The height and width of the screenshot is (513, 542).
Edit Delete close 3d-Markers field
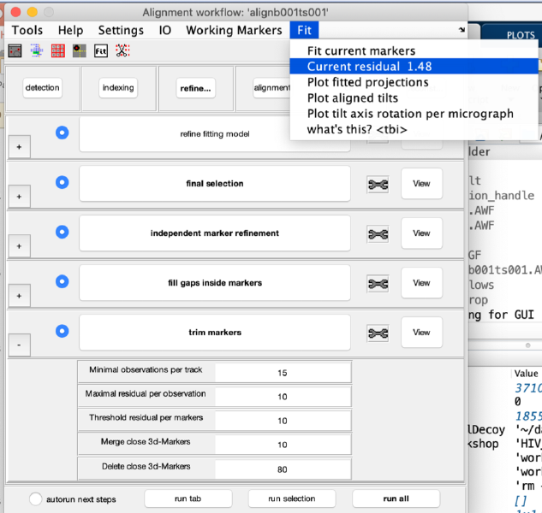pyautogui.click(x=283, y=469)
